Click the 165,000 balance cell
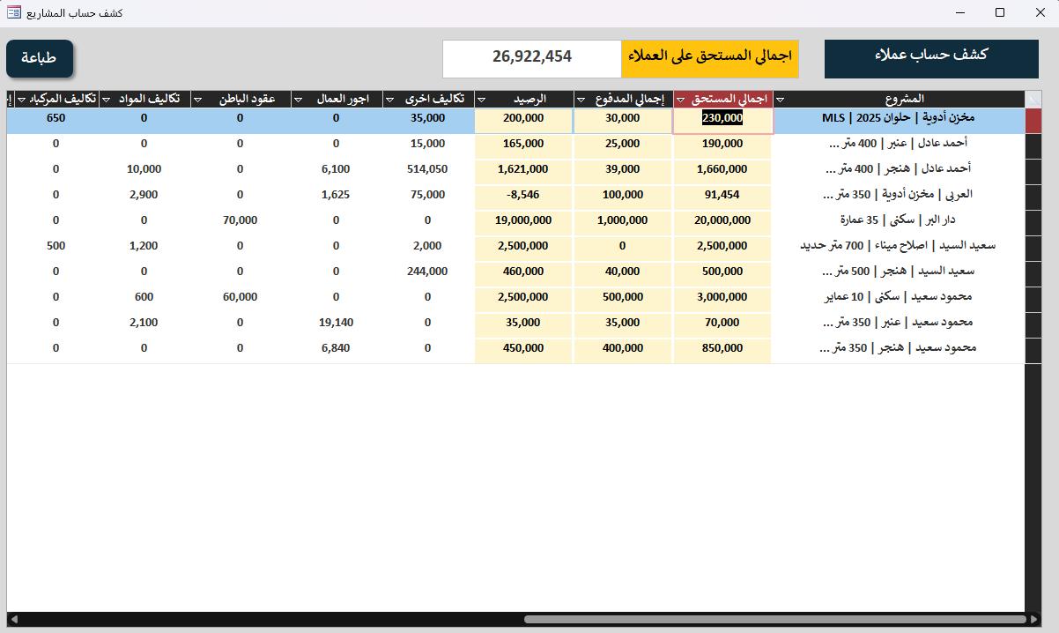The height and width of the screenshot is (633, 1059). pyautogui.click(x=524, y=146)
